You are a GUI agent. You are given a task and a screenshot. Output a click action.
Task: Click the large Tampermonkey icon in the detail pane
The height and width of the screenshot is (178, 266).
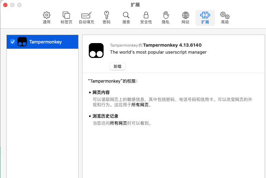point(96,51)
